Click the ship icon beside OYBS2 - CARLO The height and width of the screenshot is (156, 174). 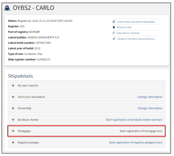click(x=7, y=8)
